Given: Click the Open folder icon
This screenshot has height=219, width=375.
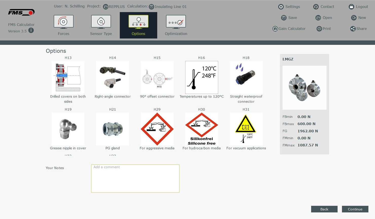Looking at the screenshot, I should (x=318, y=18).
